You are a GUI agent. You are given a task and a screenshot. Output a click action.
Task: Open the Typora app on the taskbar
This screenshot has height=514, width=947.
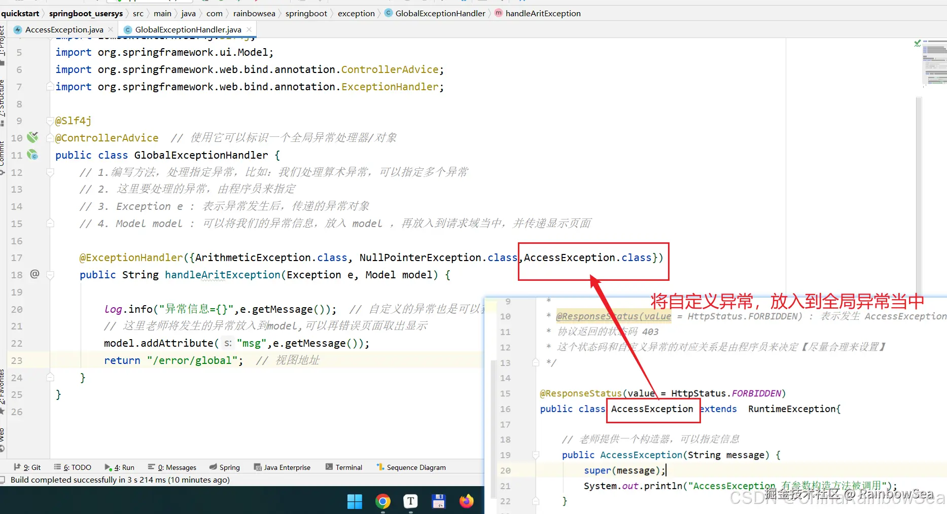410,501
